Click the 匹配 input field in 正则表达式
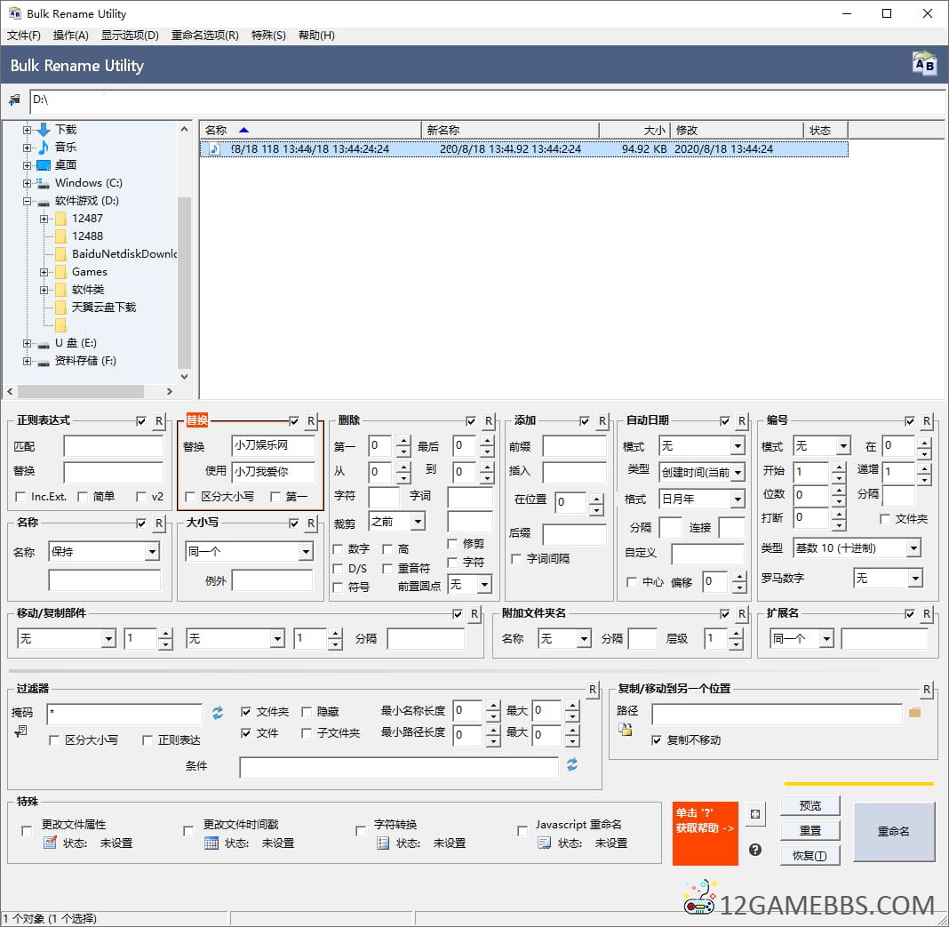 click(113, 447)
